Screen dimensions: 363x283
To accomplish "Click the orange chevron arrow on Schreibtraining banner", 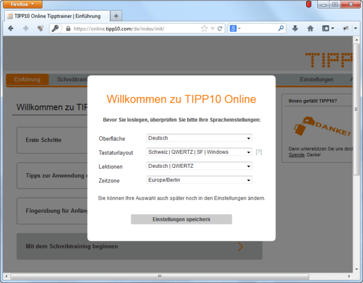I will pyautogui.click(x=240, y=247).
